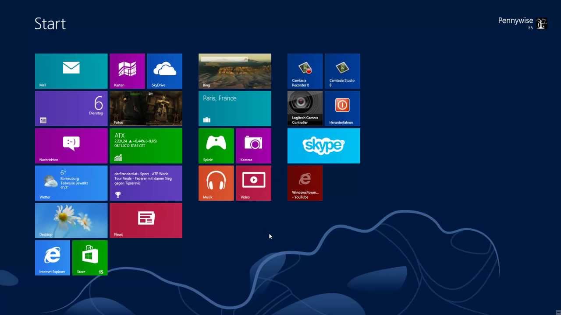
Task: Open the WindowsPower... - YouTube pinned site tile
Action: point(305,183)
